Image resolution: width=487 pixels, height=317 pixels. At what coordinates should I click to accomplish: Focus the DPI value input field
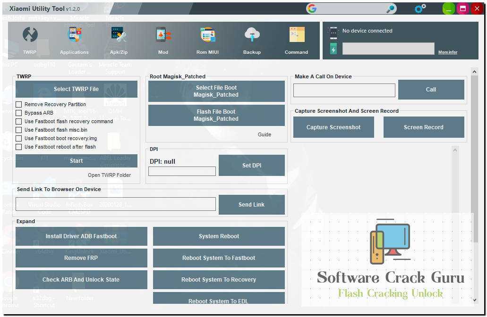(182, 171)
